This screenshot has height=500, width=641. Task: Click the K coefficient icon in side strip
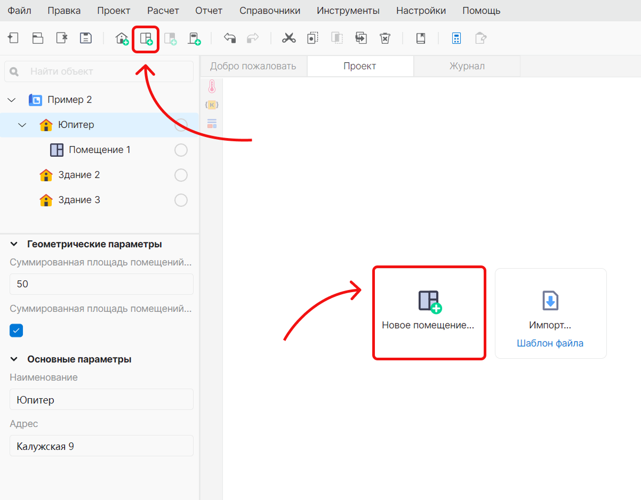click(x=212, y=104)
